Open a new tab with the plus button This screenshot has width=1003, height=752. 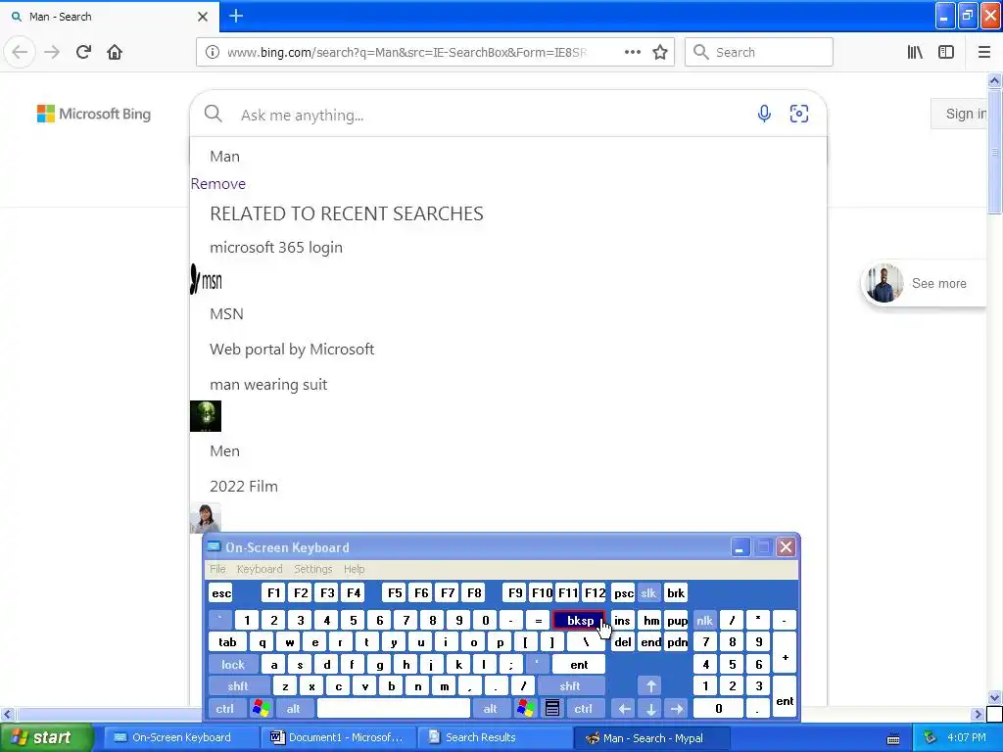[236, 16]
